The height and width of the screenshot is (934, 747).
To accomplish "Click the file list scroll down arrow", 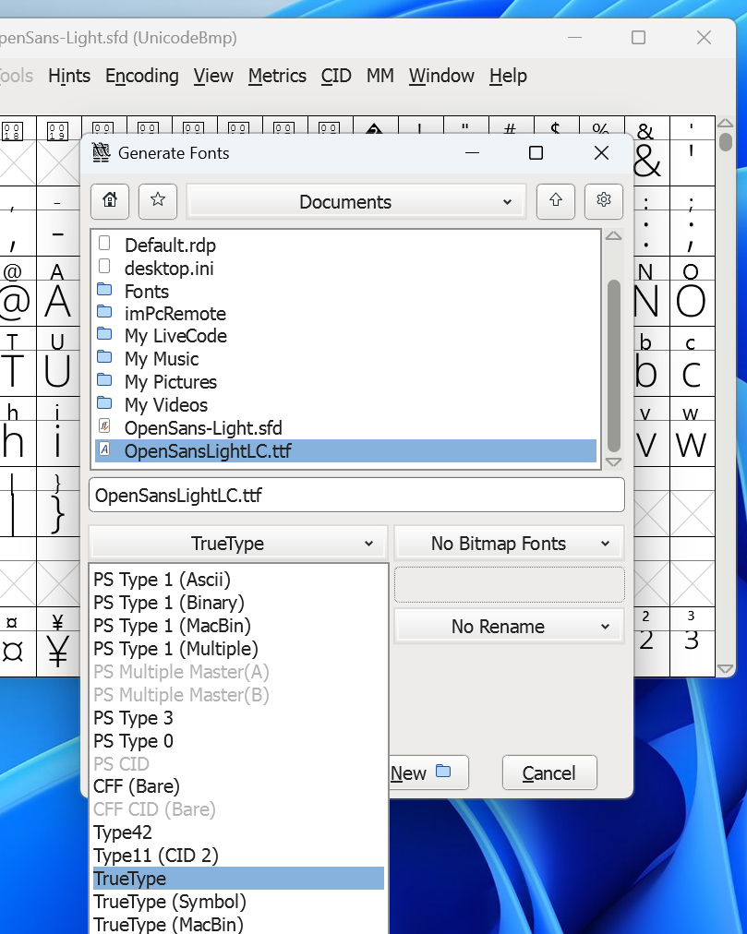I will pos(613,461).
